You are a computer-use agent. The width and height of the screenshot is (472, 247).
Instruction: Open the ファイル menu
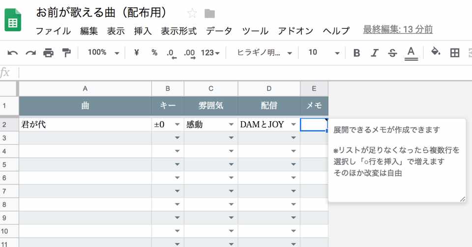coord(53,30)
